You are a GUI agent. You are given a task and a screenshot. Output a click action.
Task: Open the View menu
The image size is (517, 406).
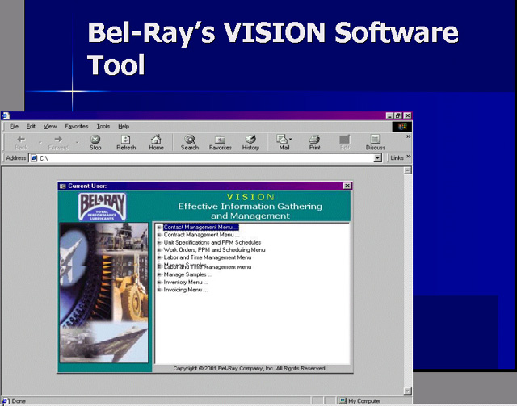point(50,127)
